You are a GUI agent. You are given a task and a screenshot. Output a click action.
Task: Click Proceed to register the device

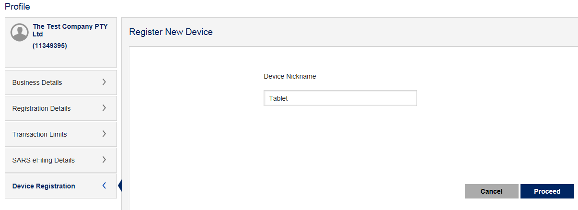click(547, 191)
